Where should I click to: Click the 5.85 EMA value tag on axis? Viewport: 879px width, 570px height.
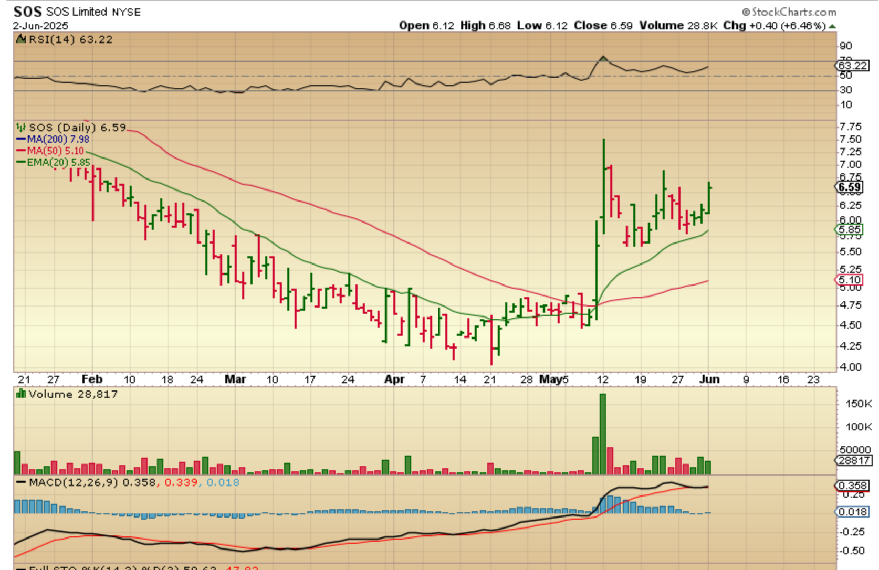(849, 229)
